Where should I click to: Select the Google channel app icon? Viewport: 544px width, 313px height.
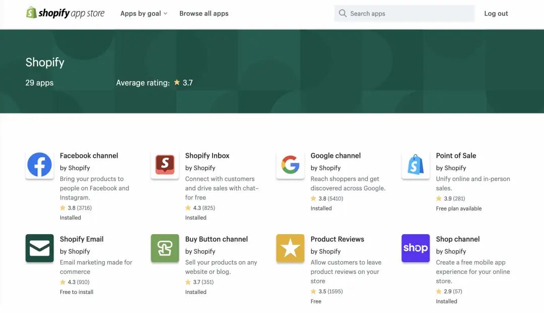[x=290, y=165]
